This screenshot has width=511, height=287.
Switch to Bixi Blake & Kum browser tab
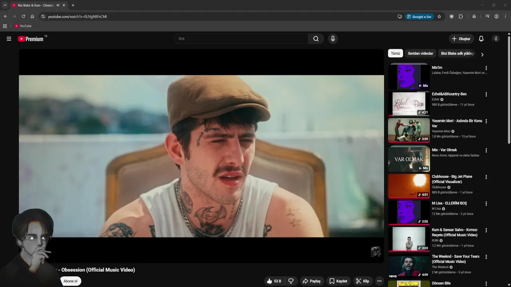click(x=35, y=5)
